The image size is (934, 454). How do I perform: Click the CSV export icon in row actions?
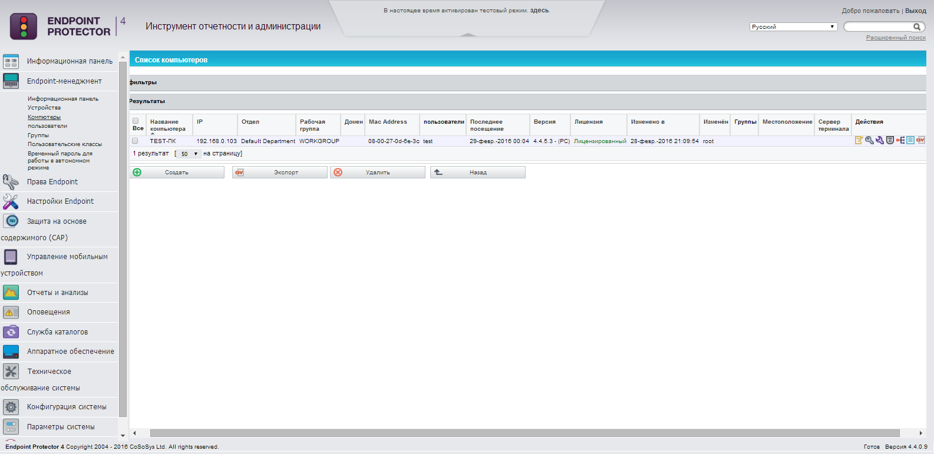(x=920, y=140)
